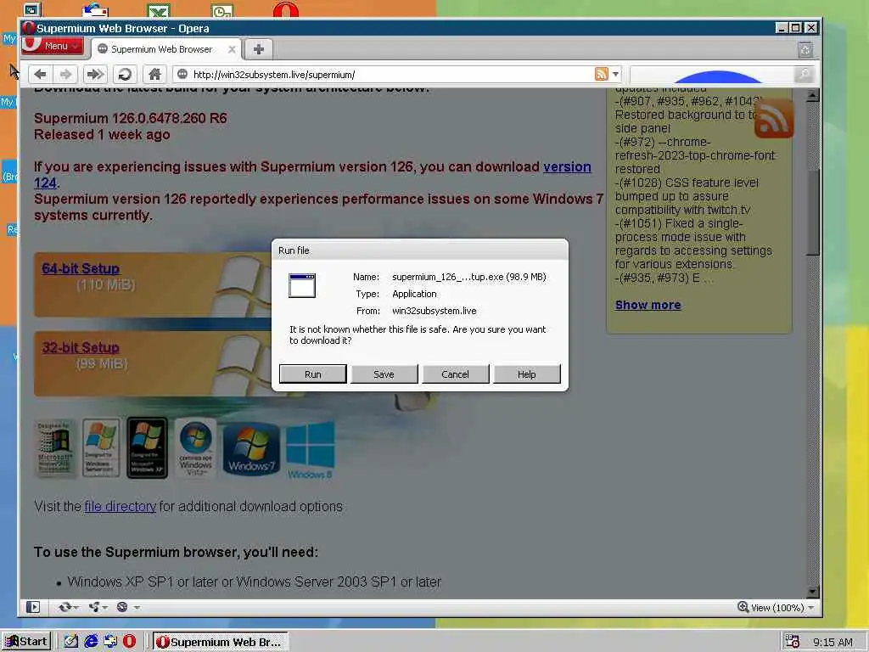Toggle the Opera side panel button
The image size is (869, 652).
click(x=33, y=607)
